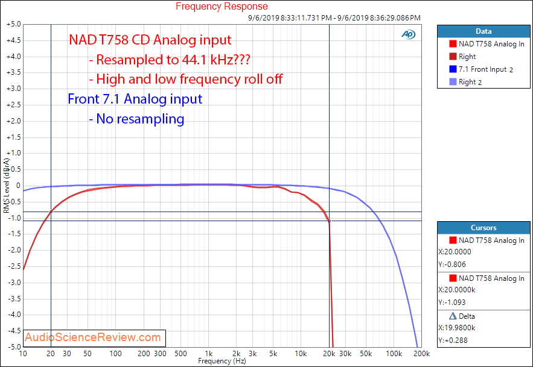Click the No resampling annotation
The image size is (533, 367).
click(136, 119)
